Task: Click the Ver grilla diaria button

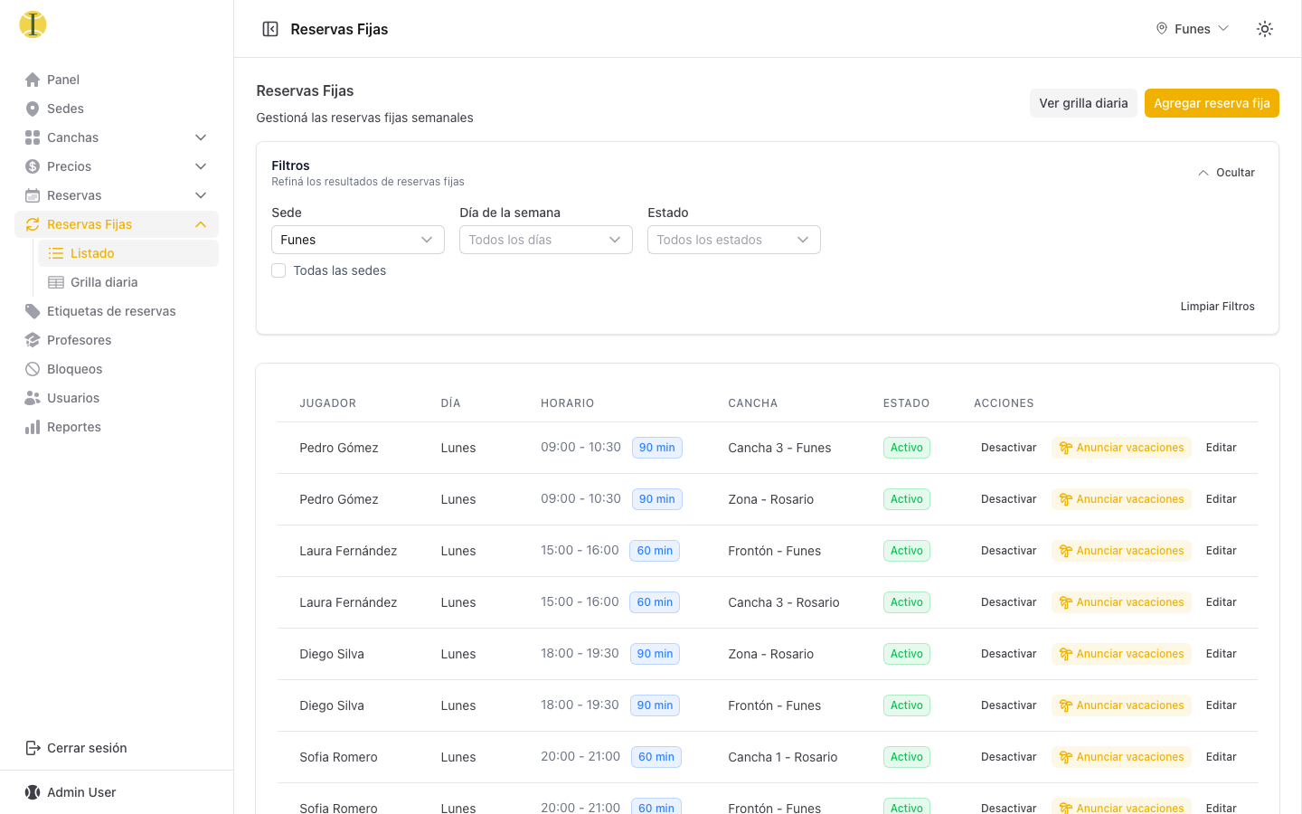Action: [1083, 103]
